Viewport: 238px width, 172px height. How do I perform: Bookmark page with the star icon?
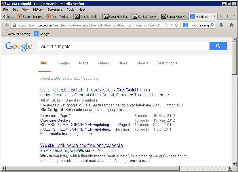[x=166, y=25]
